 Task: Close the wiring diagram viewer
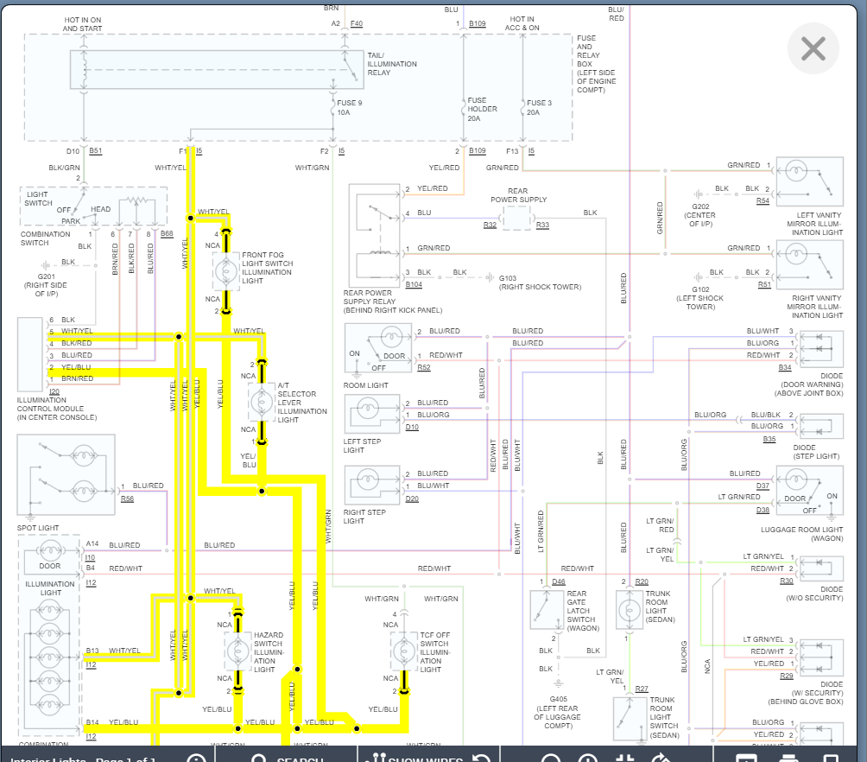(x=813, y=48)
